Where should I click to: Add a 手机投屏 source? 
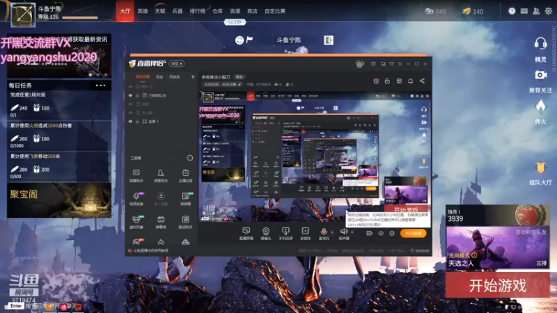tap(285, 234)
